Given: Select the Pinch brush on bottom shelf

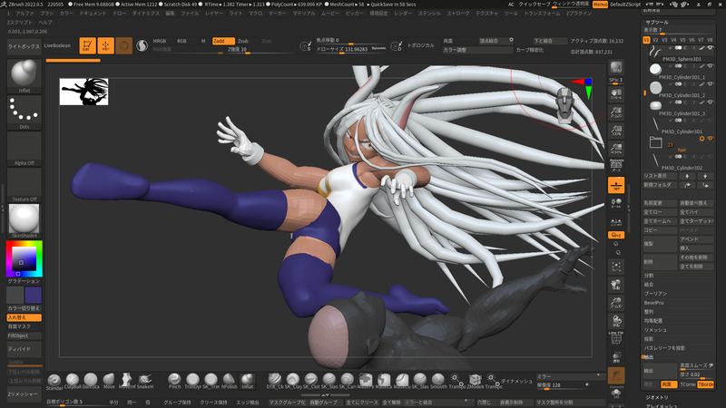Looking at the screenshot, I should tap(174, 380).
